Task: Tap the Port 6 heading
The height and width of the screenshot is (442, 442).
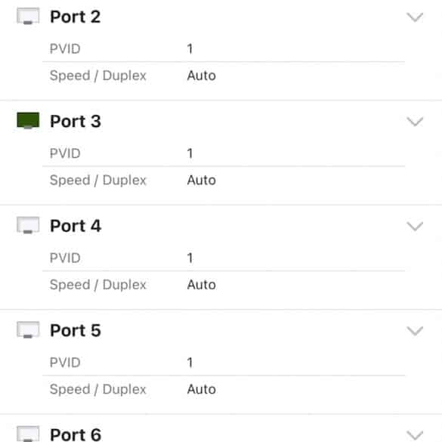Action: pyautogui.click(x=76, y=434)
